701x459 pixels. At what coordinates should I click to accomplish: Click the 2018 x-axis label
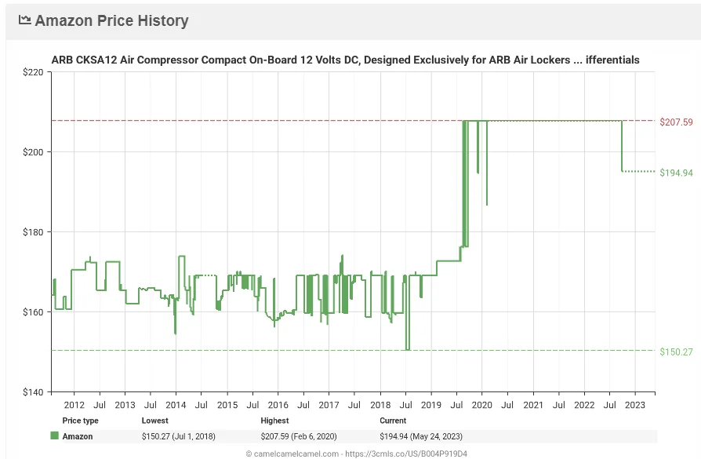click(380, 406)
